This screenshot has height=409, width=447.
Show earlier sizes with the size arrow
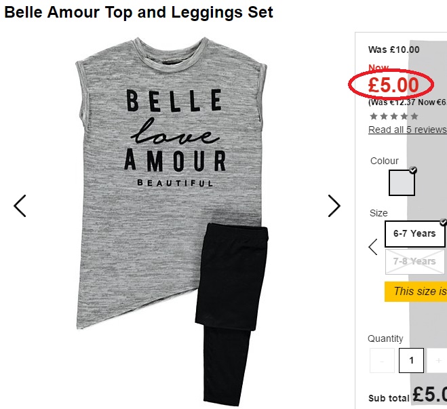click(x=373, y=247)
